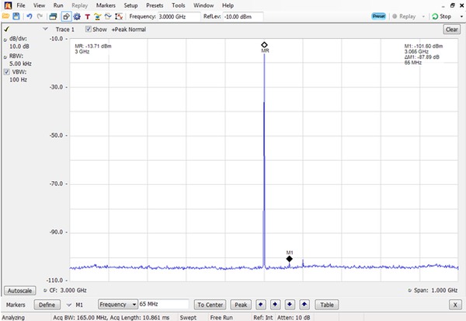Close the marker bar with X button
The height and width of the screenshot is (321, 466).
point(454,305)
